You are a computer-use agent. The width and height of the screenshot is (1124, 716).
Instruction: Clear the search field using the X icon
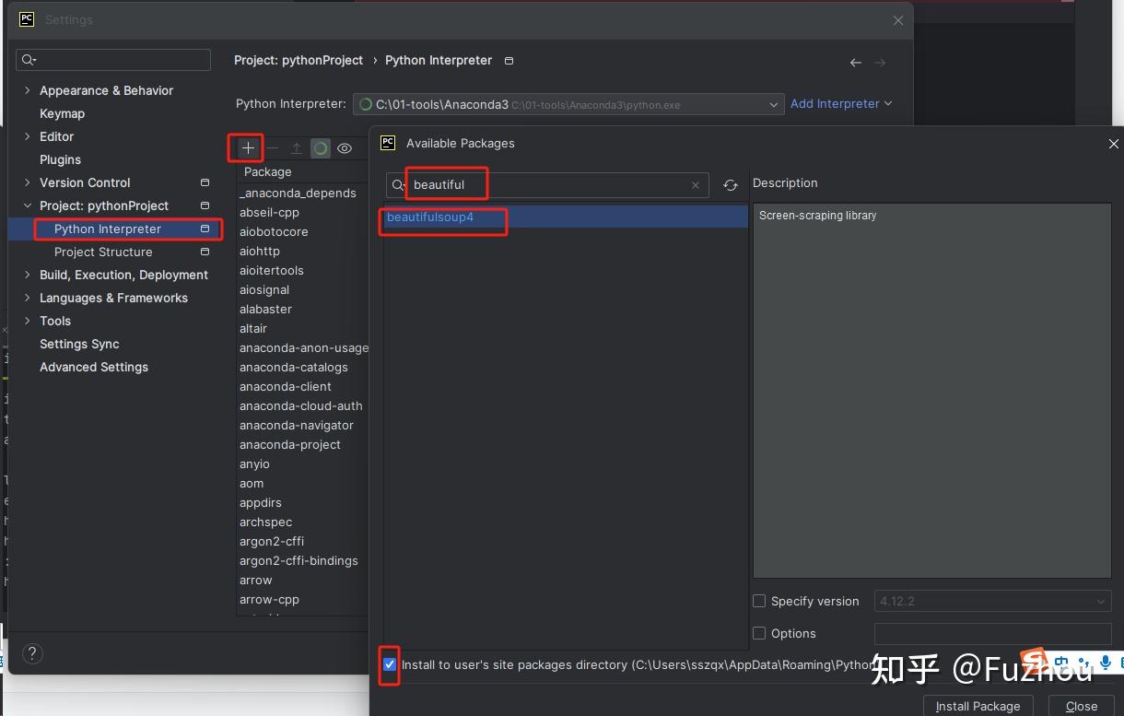[696, 185]
